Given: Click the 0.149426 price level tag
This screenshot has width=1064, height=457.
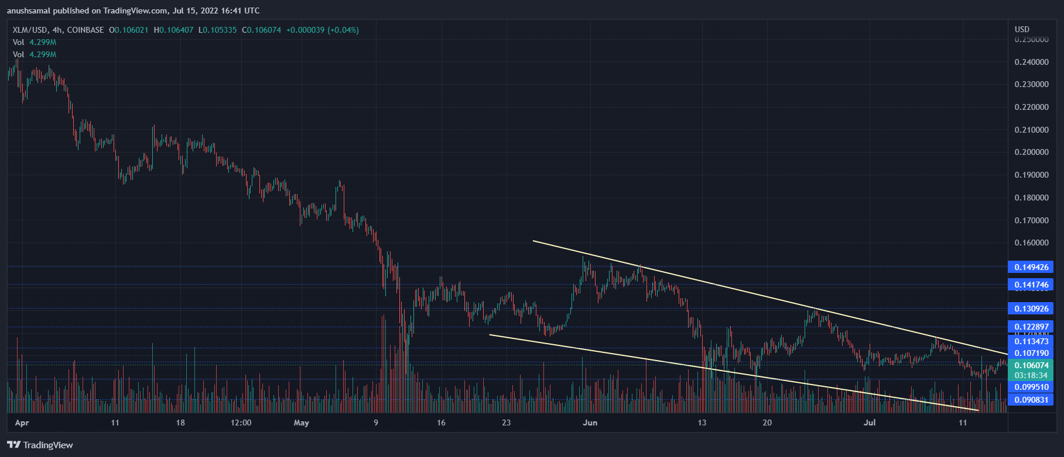Looking at the screenshot, I should click(x=1031, y=267).
